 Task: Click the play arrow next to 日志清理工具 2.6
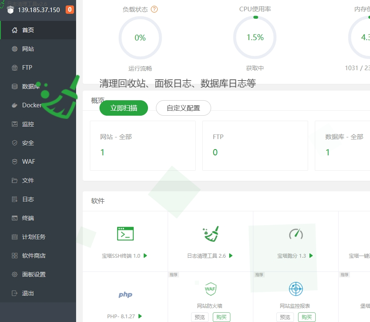(x=231, y=256)
